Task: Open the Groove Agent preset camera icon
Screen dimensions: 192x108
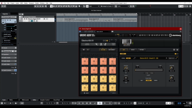Action: (x=112, y=31)
